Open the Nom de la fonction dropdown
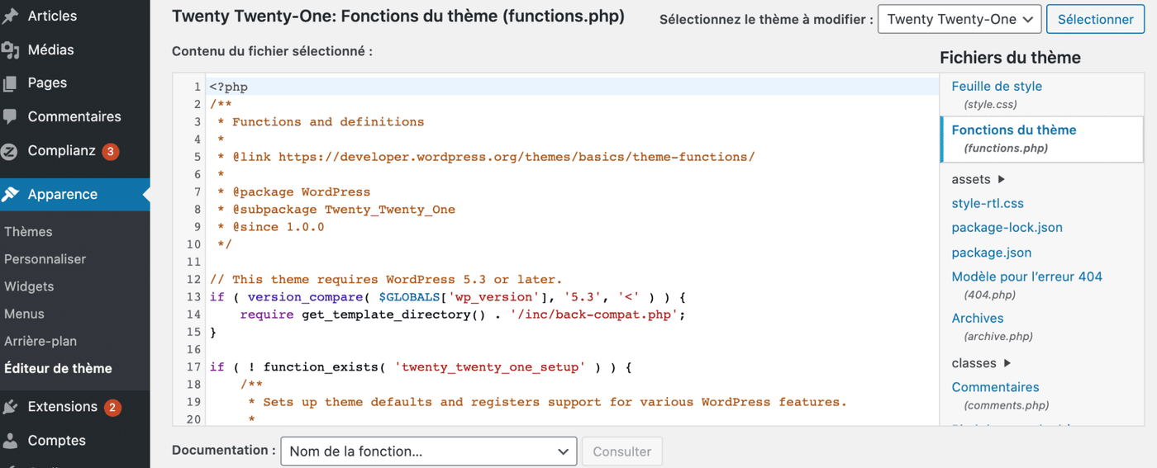Image resolution: width=1157 pixels, height=468 pixels. click(x=429, y=451)
